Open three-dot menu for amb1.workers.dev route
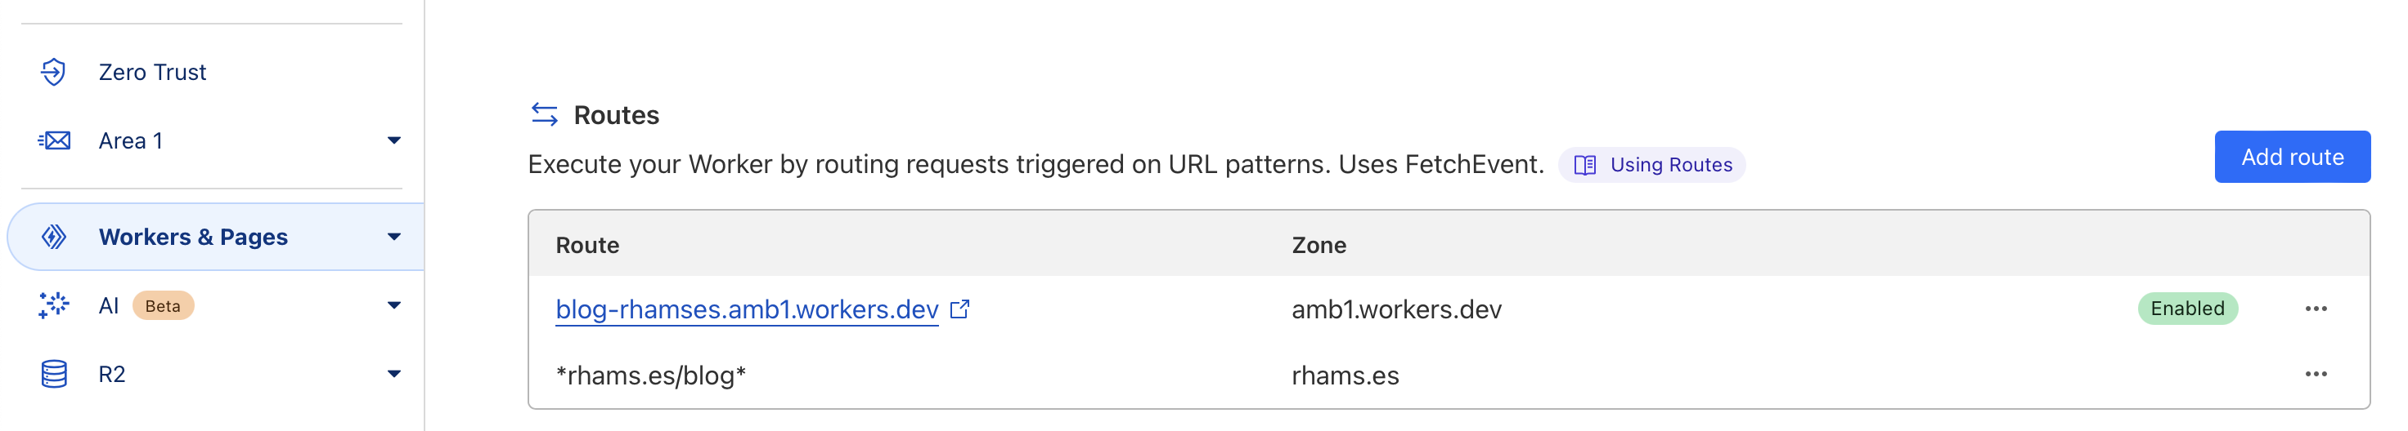This screenshot has width=2408, height=431. [x=2316, y=309]
